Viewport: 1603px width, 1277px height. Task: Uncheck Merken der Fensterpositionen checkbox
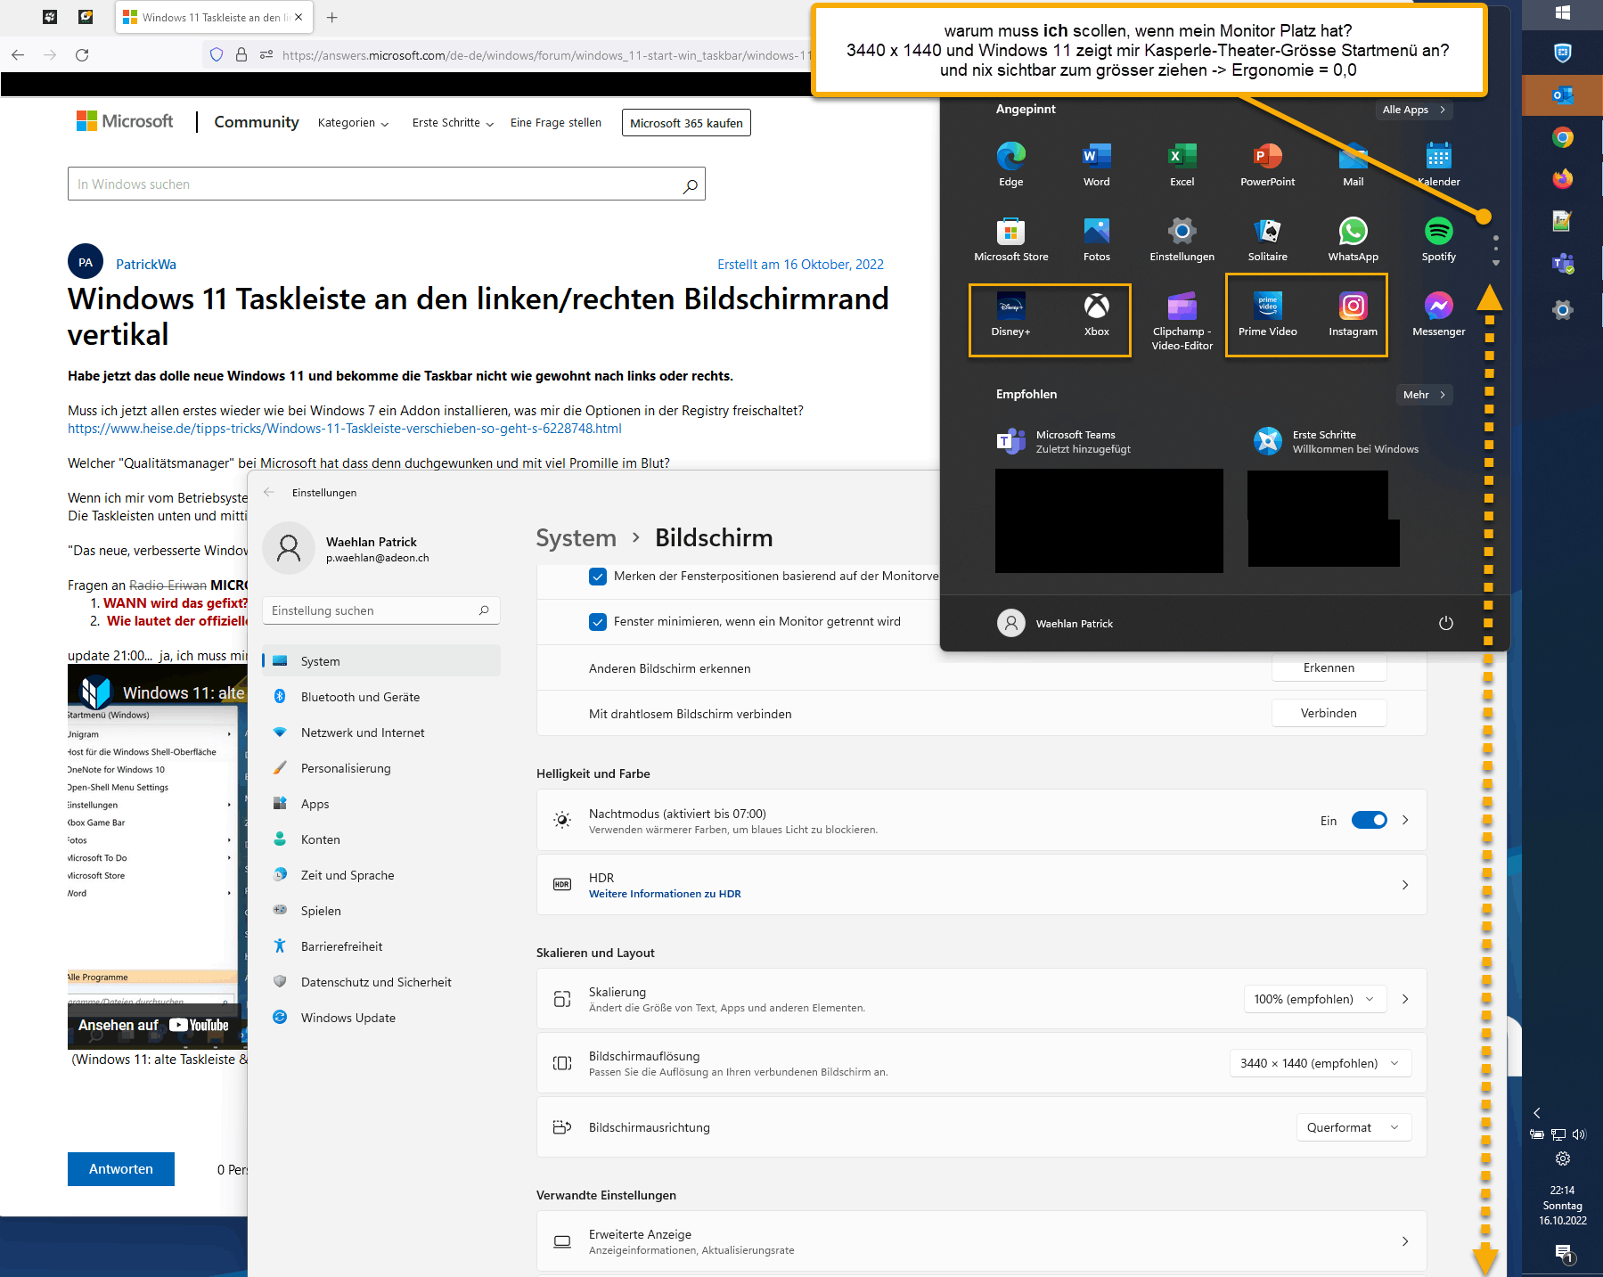(598, 577)
